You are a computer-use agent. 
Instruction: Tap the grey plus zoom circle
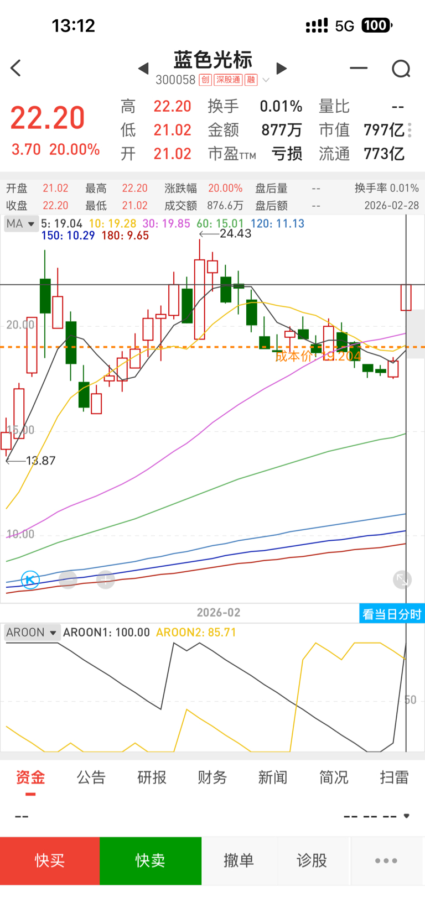pos(106,579)
